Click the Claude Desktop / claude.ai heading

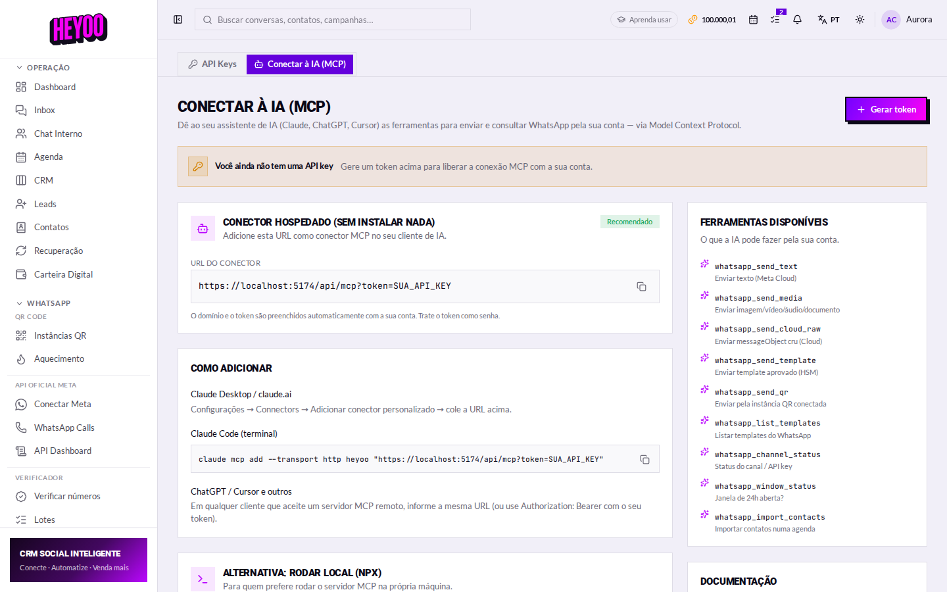click(241, 395)
